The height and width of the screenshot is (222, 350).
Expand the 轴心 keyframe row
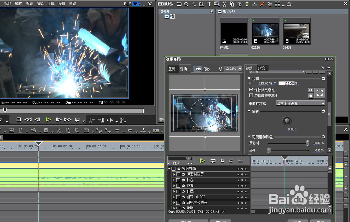click(x=174, y=180)
